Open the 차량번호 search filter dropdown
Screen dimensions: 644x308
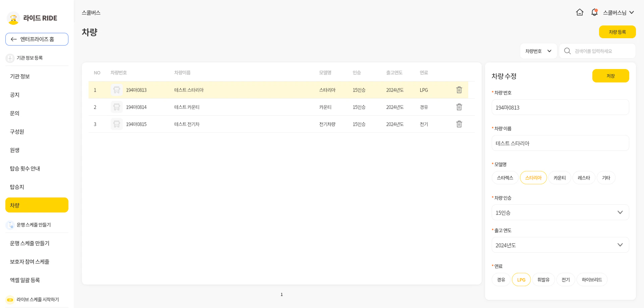[538, 51]
